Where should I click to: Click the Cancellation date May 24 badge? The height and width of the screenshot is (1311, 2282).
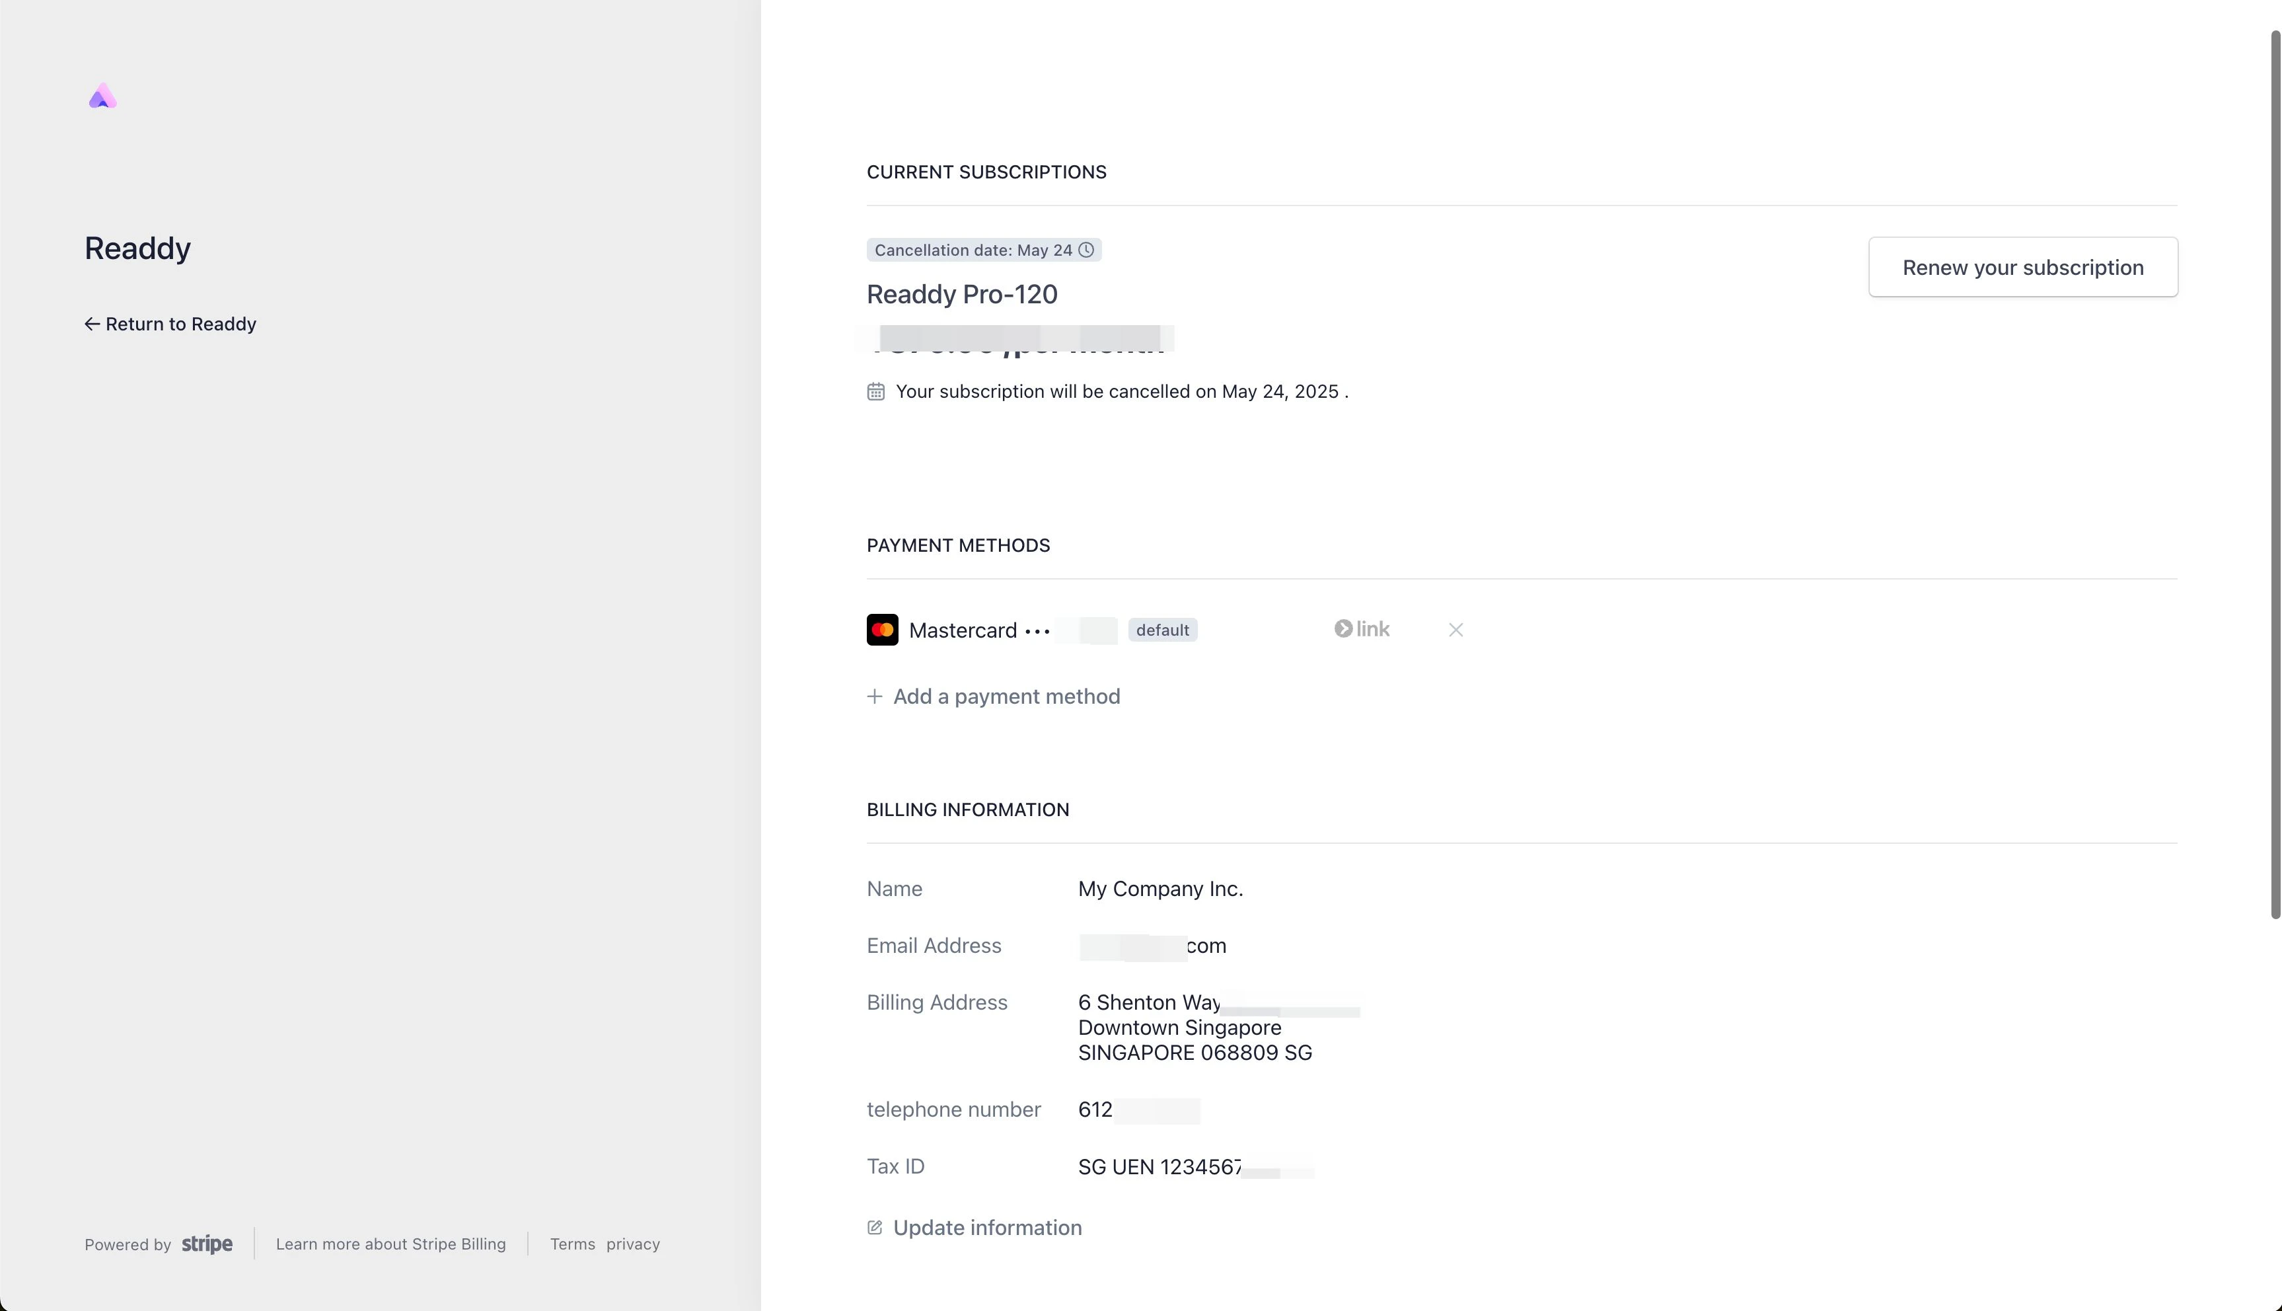(x=973, y=250)
